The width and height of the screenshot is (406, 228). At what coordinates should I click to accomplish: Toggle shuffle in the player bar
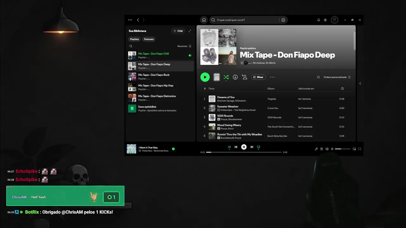click(x=229, y=147)
